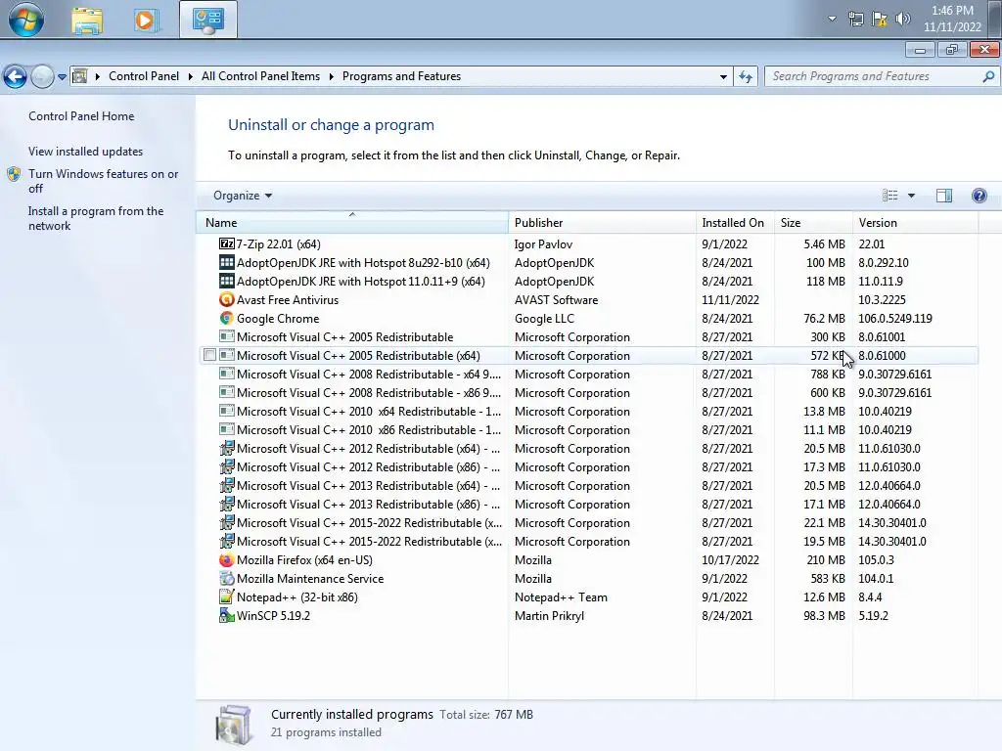
Task: Click the Visual C++ 2008 x64 row icon
Action: click(x=226, y=375)
